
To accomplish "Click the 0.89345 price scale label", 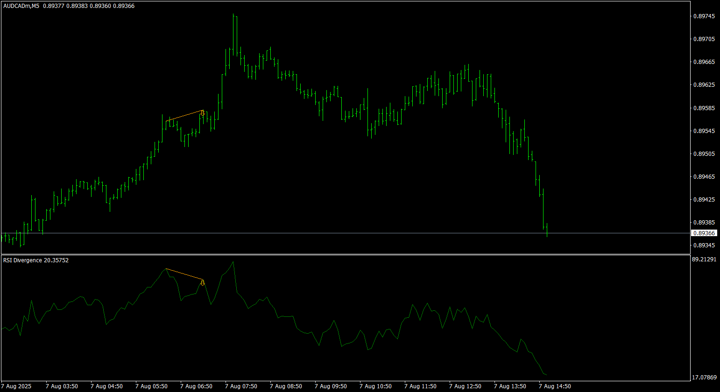I will click(x=704, y=245).
